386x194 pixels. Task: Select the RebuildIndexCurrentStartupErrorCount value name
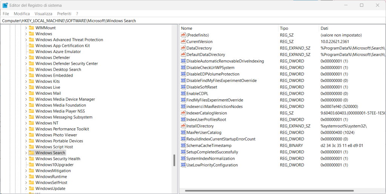pyautogui.click(x=221, y=139)
